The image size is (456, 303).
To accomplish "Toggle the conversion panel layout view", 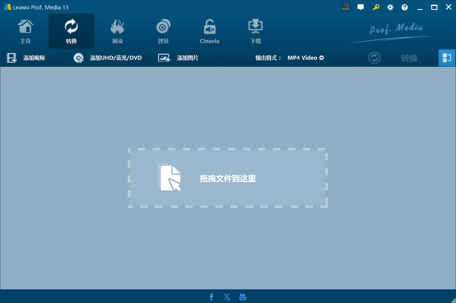I will pos(447,57).
